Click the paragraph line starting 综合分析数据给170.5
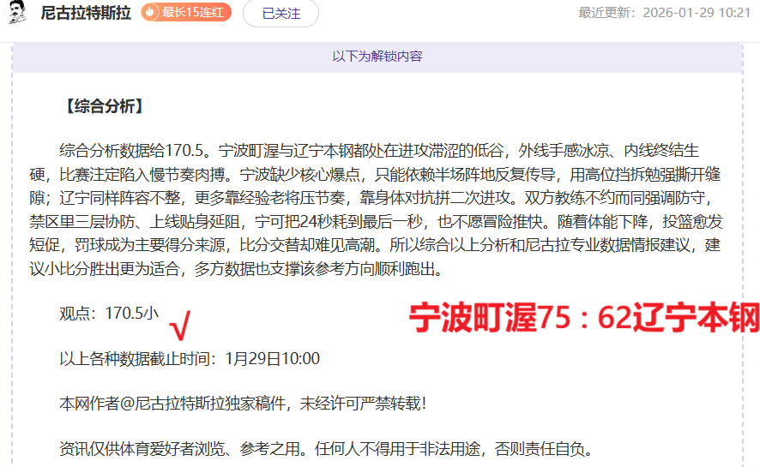This screenshot has width=760, height=467. (377, 152)
